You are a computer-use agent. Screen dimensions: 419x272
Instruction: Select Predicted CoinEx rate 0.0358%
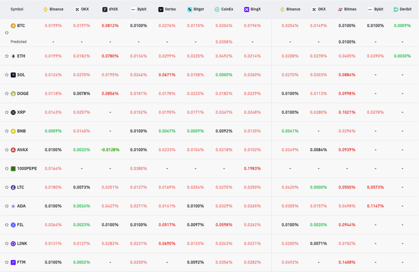coord(224,42)
